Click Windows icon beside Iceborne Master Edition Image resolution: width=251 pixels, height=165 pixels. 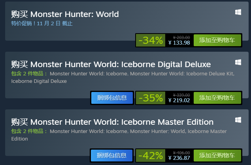[x=238, y=120]
